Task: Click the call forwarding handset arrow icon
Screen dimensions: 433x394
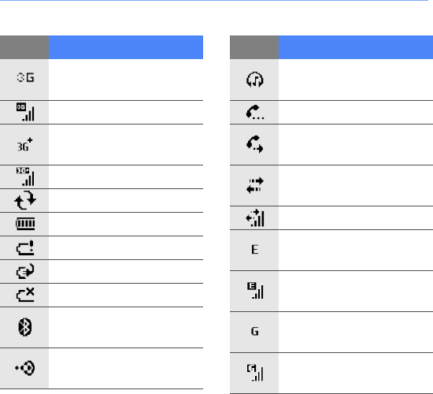Action: click(x=254, y=144)
